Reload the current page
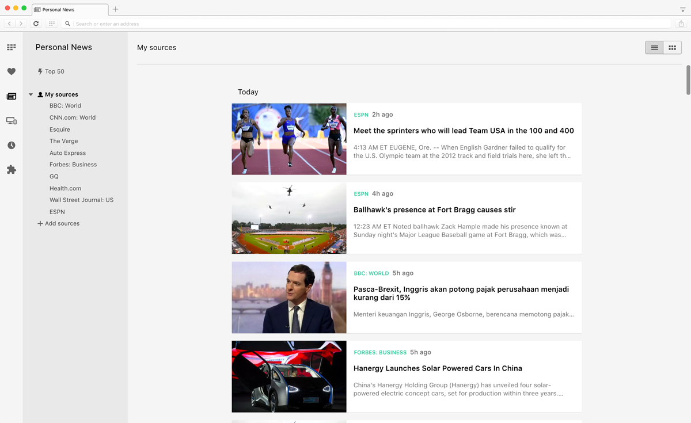Image resolution: width=691 pixels, height=423 pixels. click(x=36, y=24)
